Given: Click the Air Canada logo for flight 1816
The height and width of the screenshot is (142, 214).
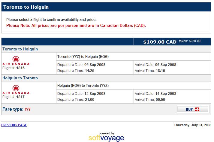Looking at the screenshot, I should pyautogui.click(x=16, y=61).
